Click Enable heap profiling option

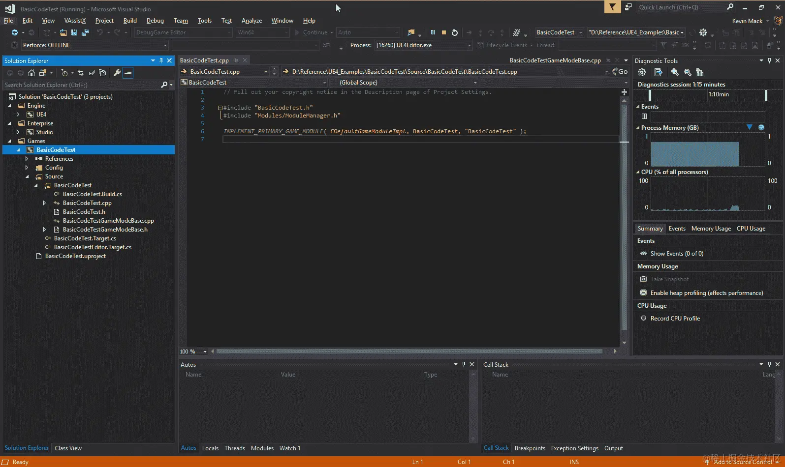point(701,292)
